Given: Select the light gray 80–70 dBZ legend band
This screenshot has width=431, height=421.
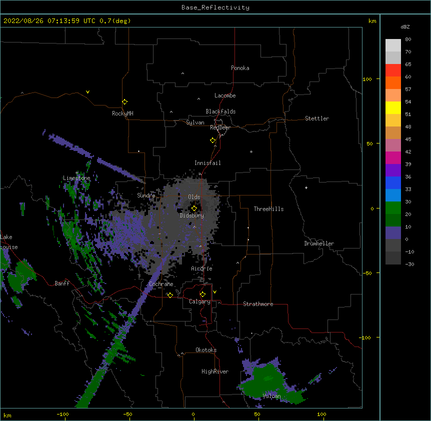Looking at the screenshot, I should click(x=393, y=45).
